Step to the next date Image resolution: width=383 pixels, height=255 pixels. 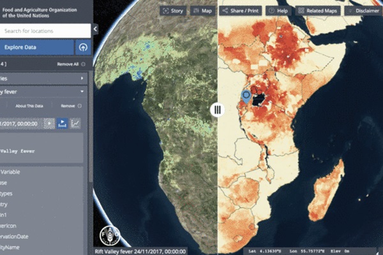[x=49, y=124]
